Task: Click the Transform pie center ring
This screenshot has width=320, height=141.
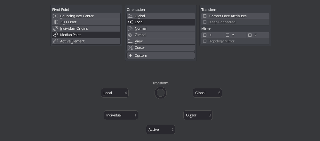Action: [x=161, y=93]
